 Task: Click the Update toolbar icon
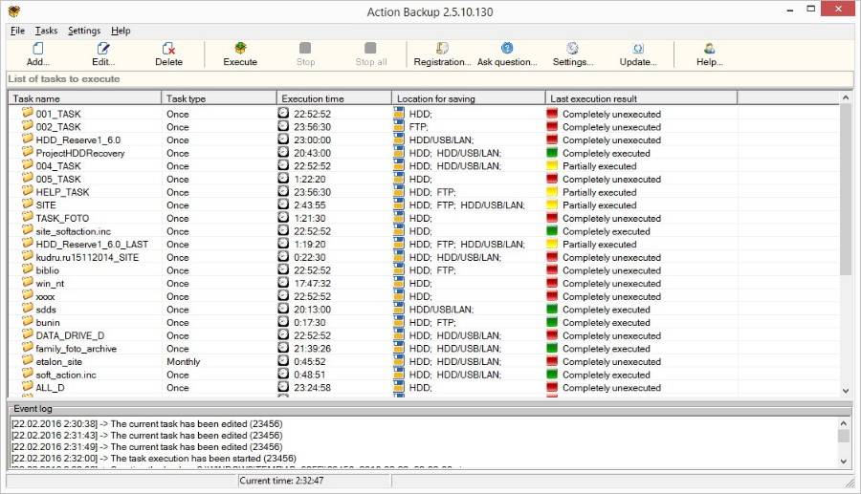637,49
